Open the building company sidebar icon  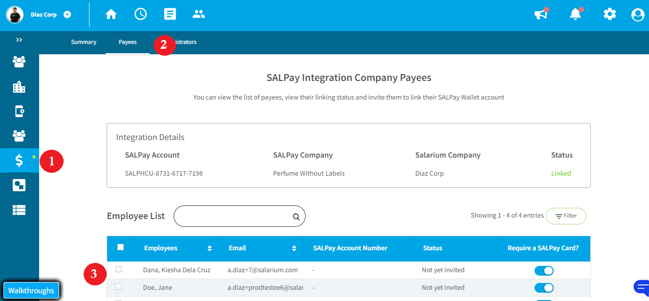19,87
